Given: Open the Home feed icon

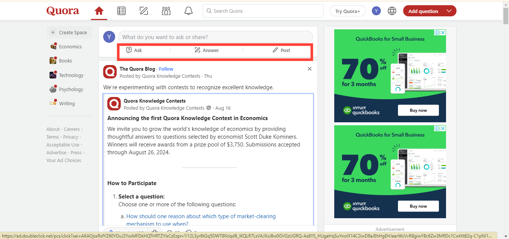Looking at the screenshot, I should [99, 11].
